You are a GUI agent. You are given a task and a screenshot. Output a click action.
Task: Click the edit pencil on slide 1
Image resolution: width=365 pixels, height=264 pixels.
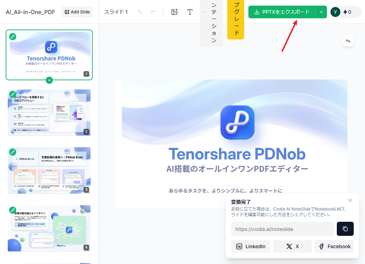coord(13,37)
